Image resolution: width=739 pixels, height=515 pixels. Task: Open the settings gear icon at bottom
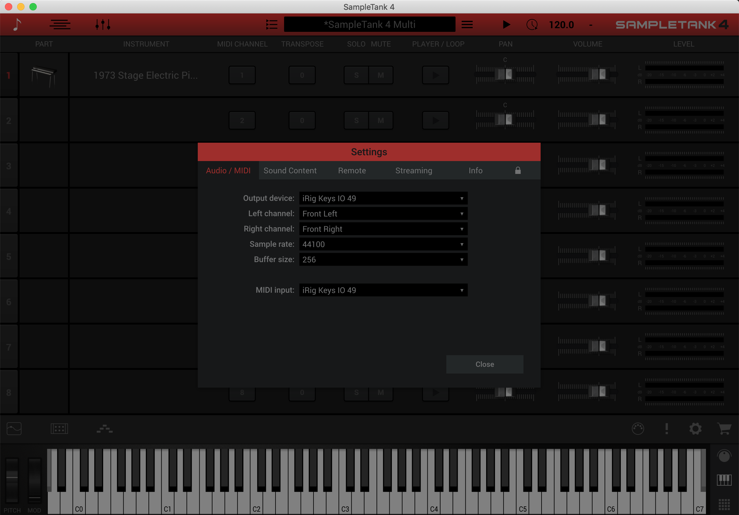pos(695,429)
